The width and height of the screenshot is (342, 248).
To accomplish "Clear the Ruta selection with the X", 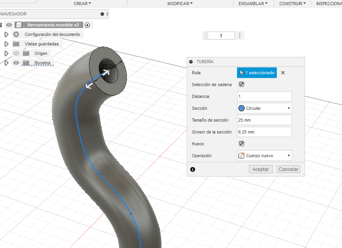I will click(x=283, y=73).
